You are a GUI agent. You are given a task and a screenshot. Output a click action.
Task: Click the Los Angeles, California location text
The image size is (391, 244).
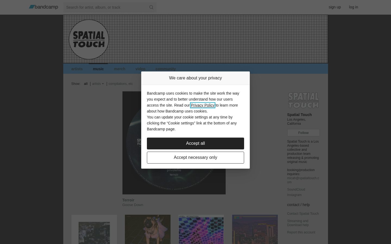click(297, 121)
